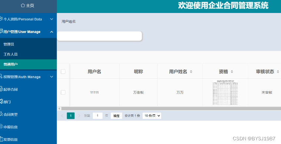Screen dimensions: 281x144
Task: Click the 发票信息 sidebar icon
Action: (1, 139)
